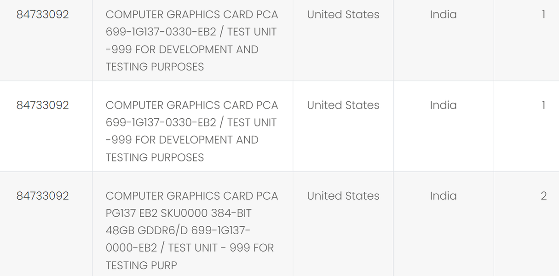Click part number 699-1G137-0330-EB2 in first row
The height and width of the screenshot is (276, 559).
coord(161,32)
